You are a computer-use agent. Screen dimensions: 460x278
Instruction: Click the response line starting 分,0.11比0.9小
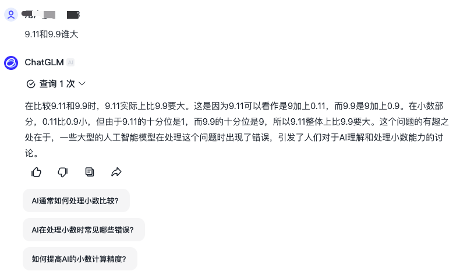click(x=233, y=122)
